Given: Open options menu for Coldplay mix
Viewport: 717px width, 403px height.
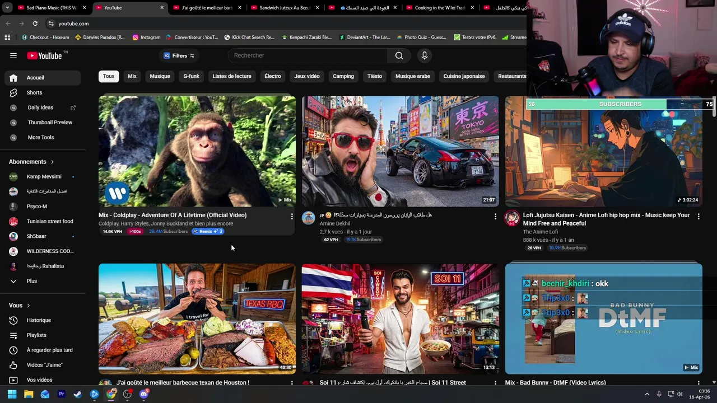Looking at the screenshot, I should pyautogui.click(x=291, y=216).
